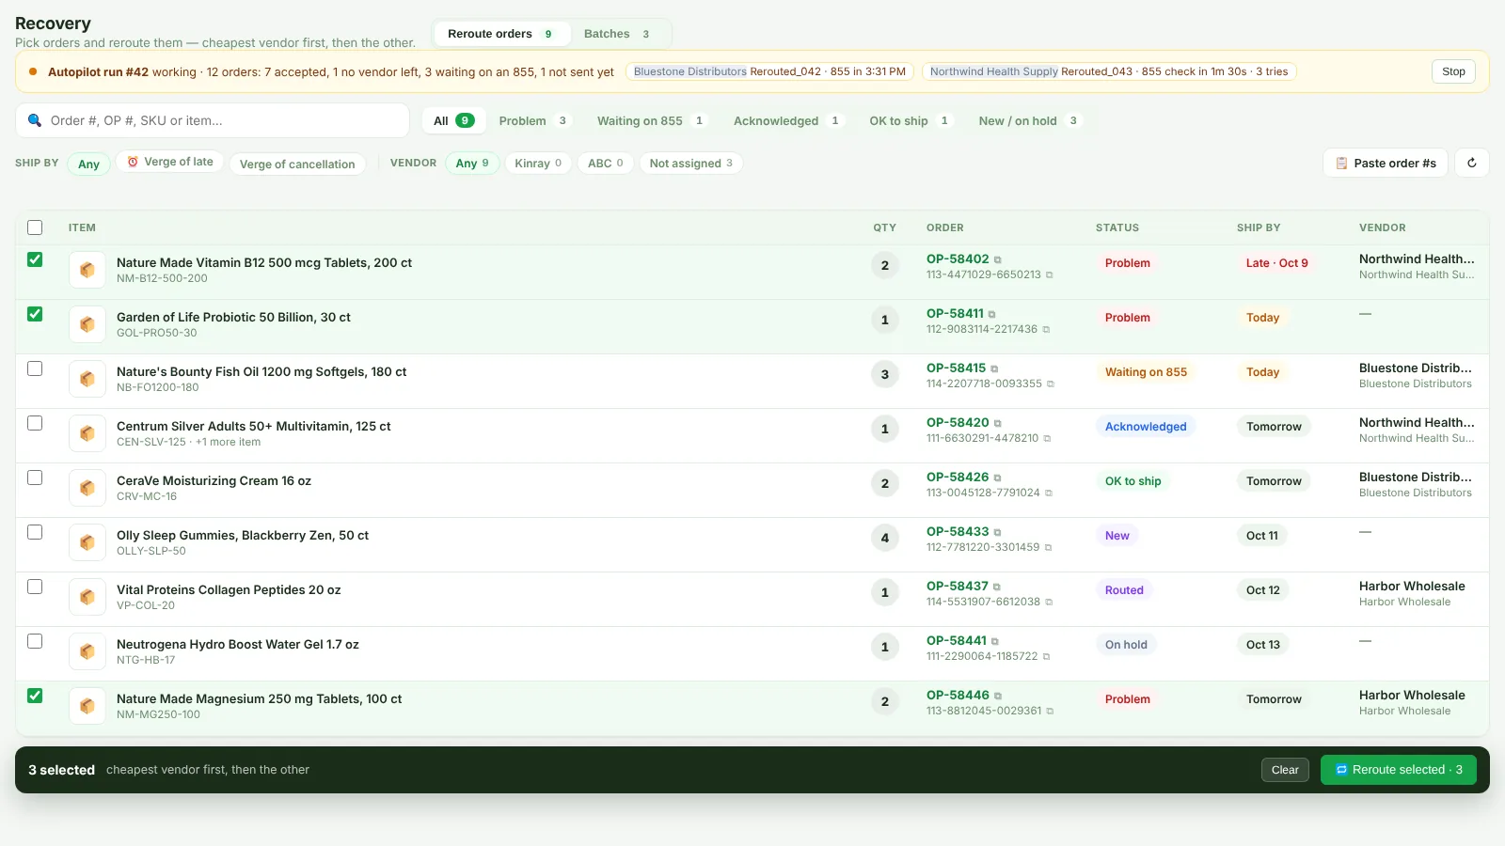The width and height of the screenshot is (1505, 846).
Task: Click the refresh icon button
Action: click(x=1472, y=163)
